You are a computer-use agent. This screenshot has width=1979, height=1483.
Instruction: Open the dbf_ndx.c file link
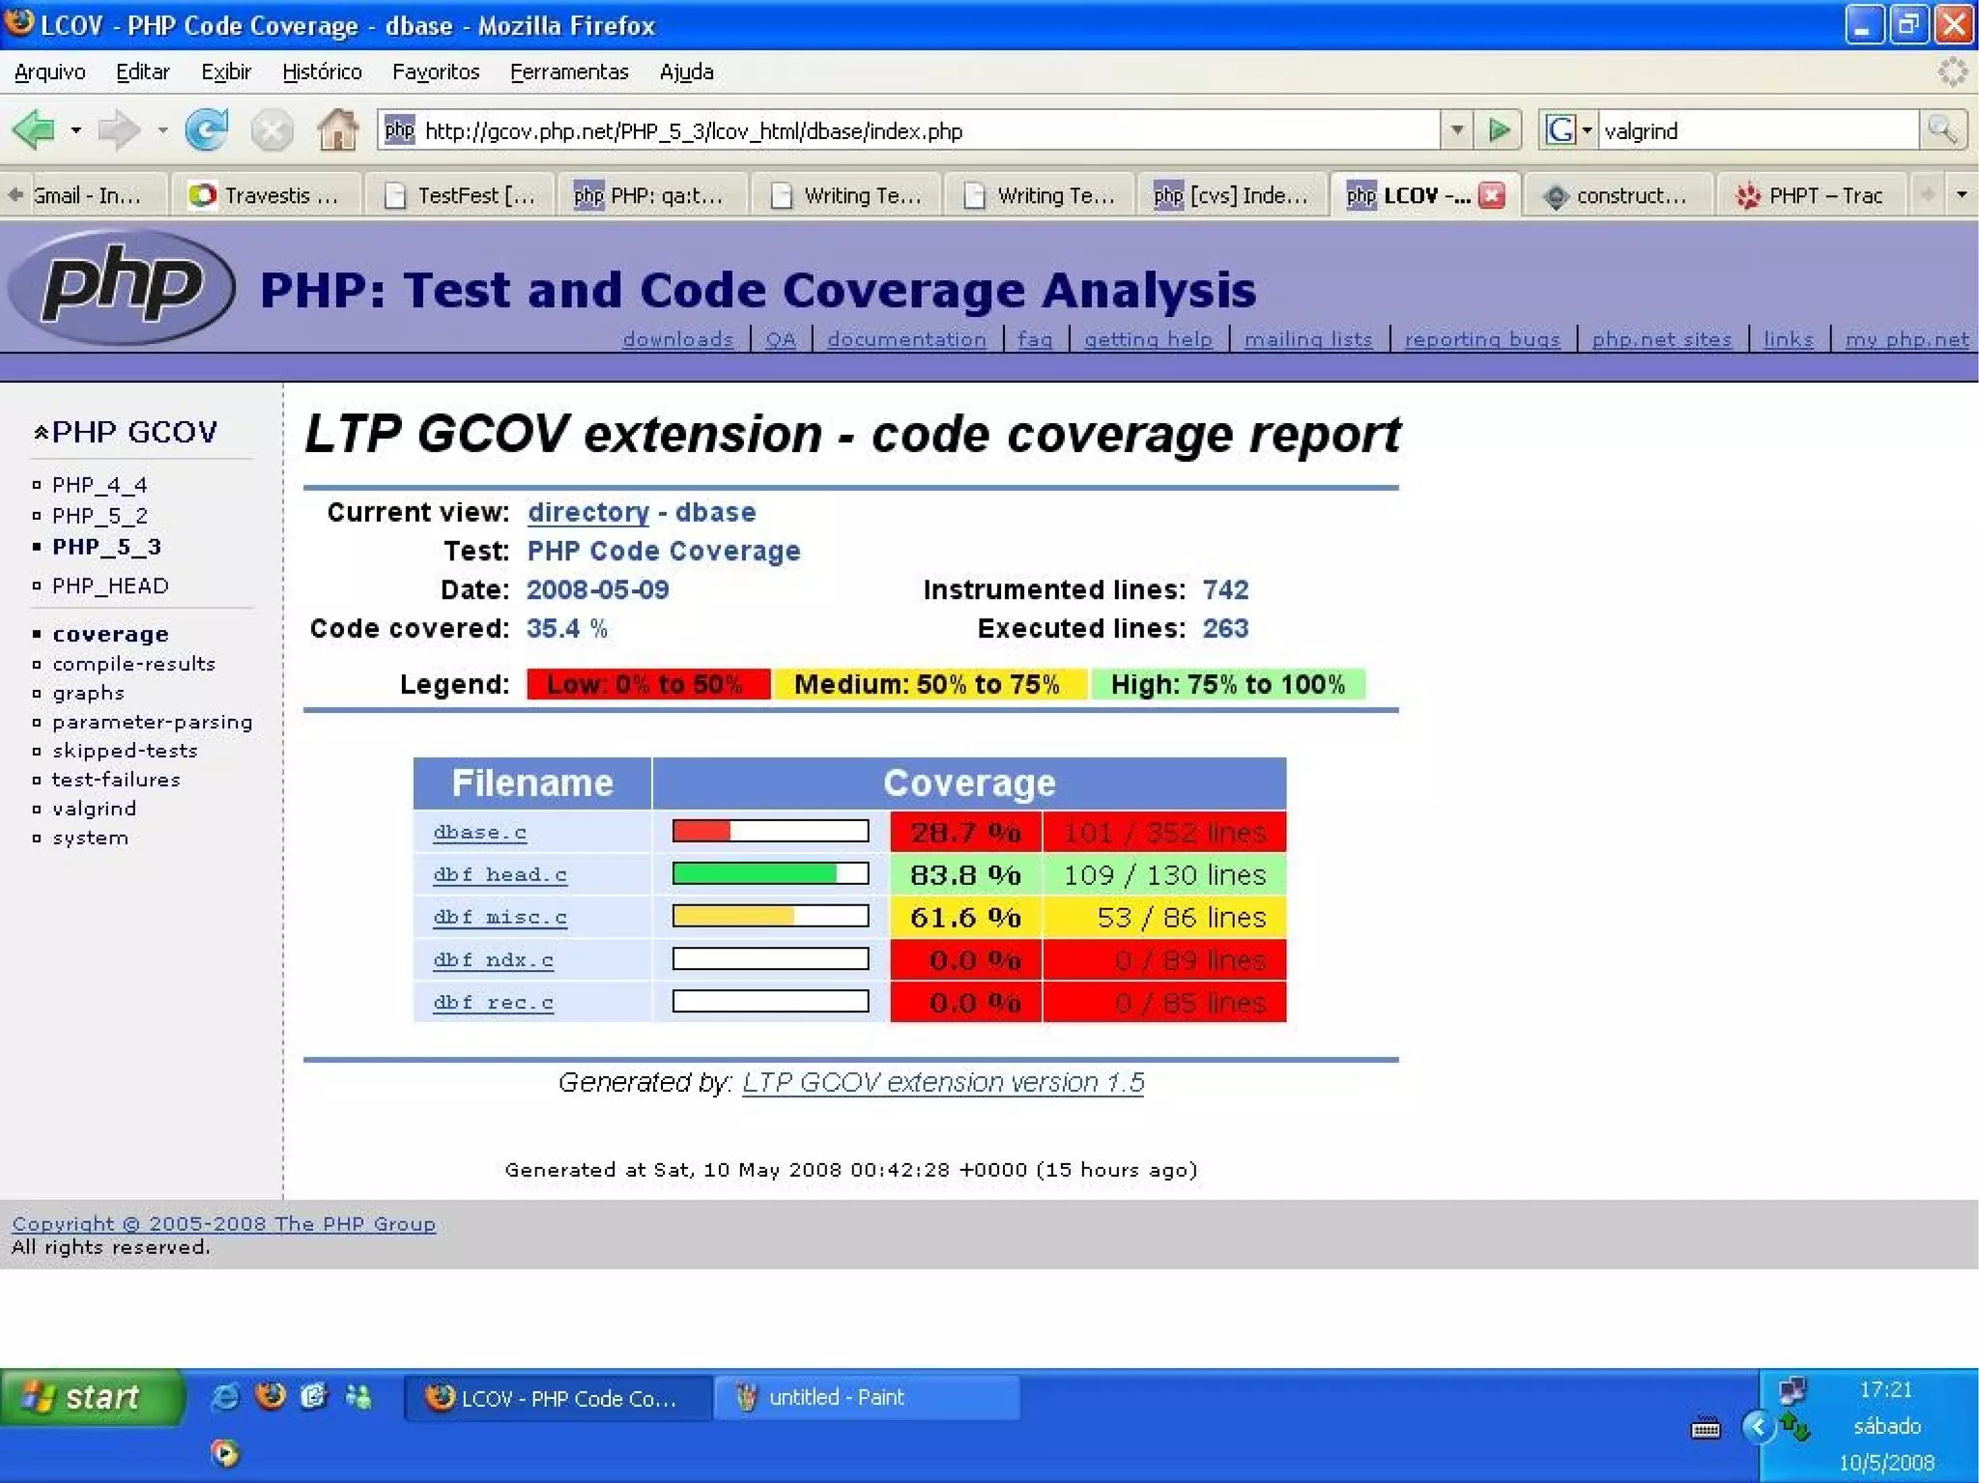pos(493,959)
